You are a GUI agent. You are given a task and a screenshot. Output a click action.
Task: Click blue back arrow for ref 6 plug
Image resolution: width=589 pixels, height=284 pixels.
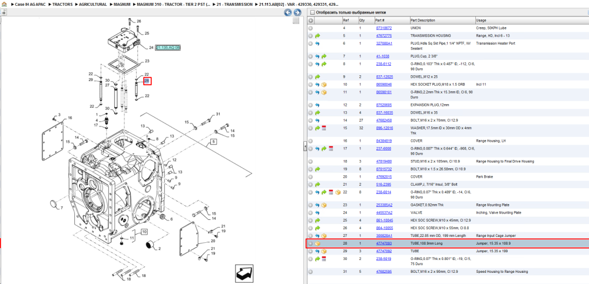pos(317,44)
